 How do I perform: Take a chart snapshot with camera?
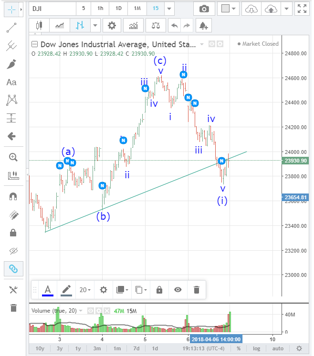[204, 9]
